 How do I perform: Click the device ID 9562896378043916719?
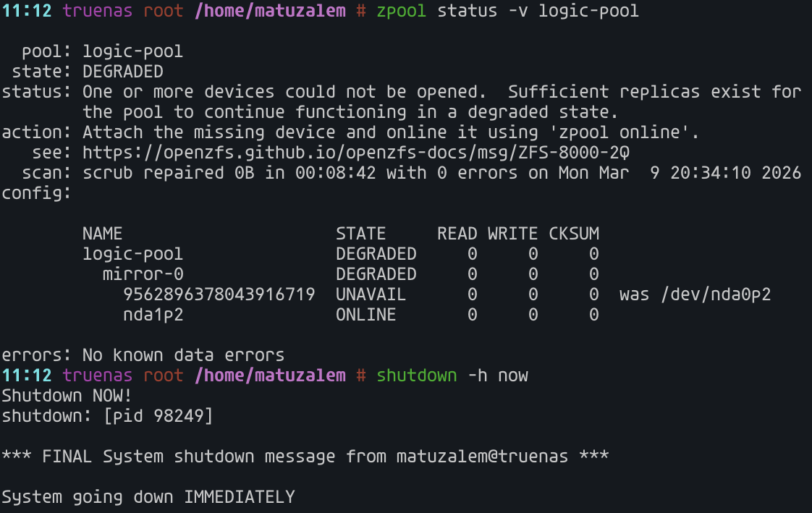[219, 294]
